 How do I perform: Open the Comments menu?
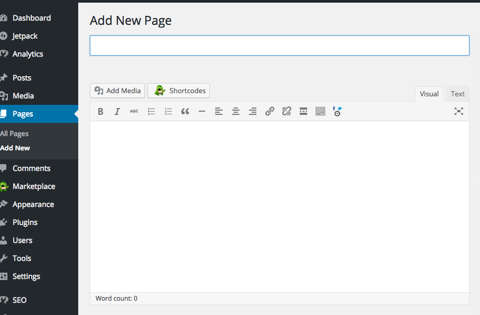coord(31,168)
